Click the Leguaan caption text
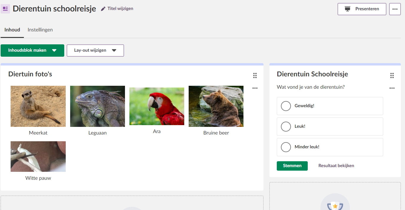Viewport: 405px width, 210px height. [98, 133]
